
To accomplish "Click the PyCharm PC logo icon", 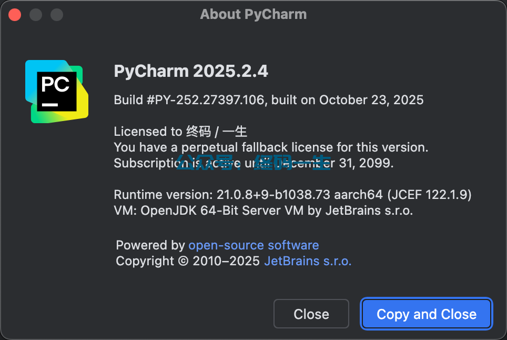I will [x=56, y=91].
